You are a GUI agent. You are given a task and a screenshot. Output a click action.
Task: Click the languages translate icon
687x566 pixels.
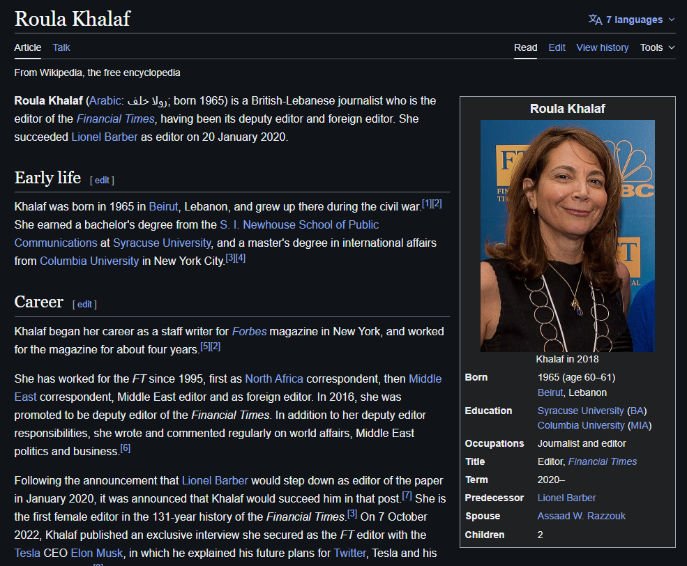click(x=595, y=20)
